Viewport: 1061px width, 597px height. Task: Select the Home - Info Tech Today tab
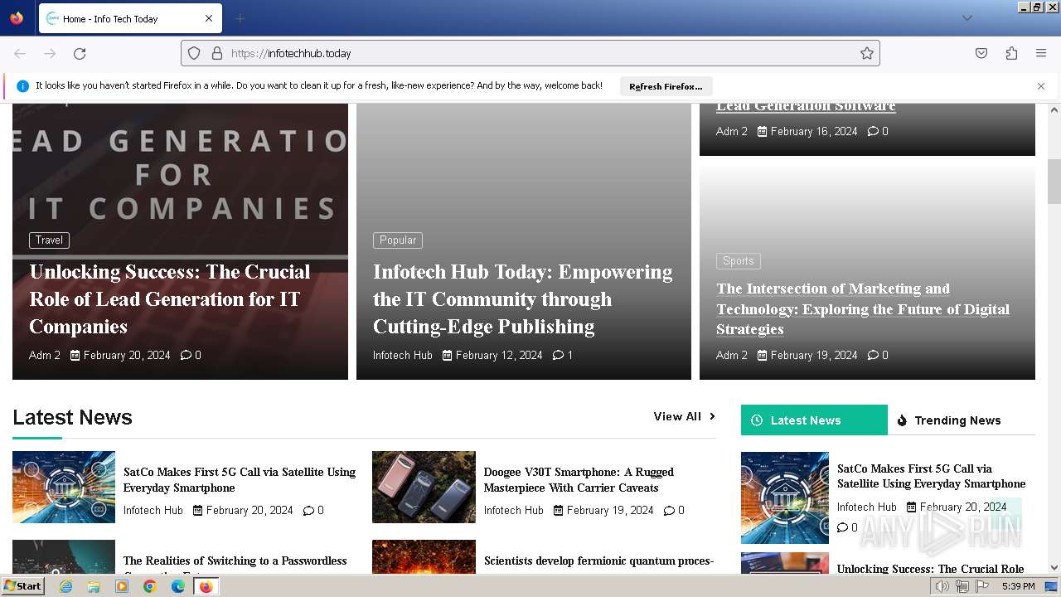point(128,18)
